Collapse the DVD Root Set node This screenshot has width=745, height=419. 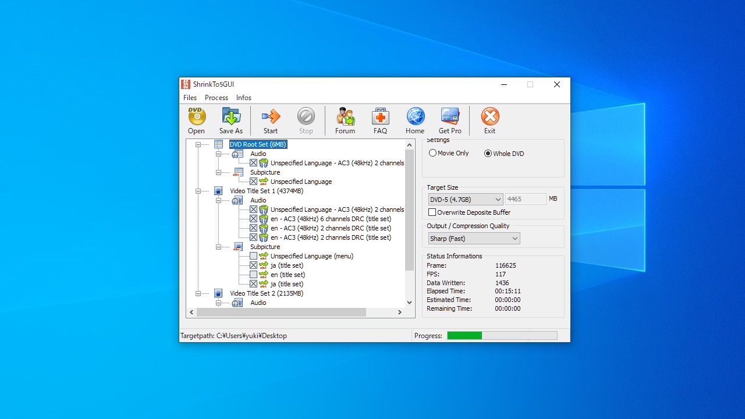[198, 144]
